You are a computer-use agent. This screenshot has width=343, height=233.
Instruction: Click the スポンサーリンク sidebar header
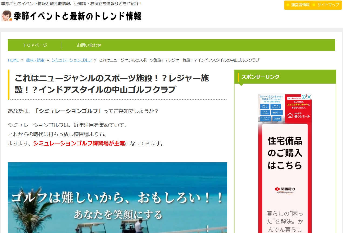click(x=260, y=77)
